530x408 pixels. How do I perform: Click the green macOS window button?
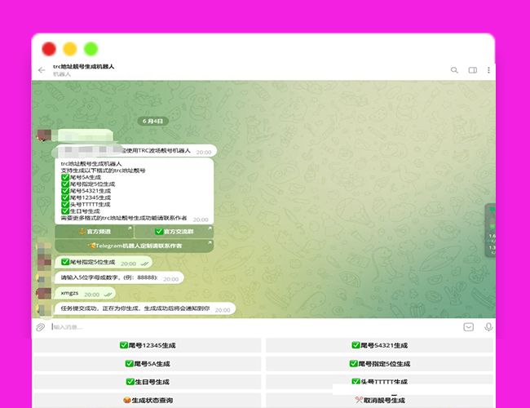click(x=91, y=48)
